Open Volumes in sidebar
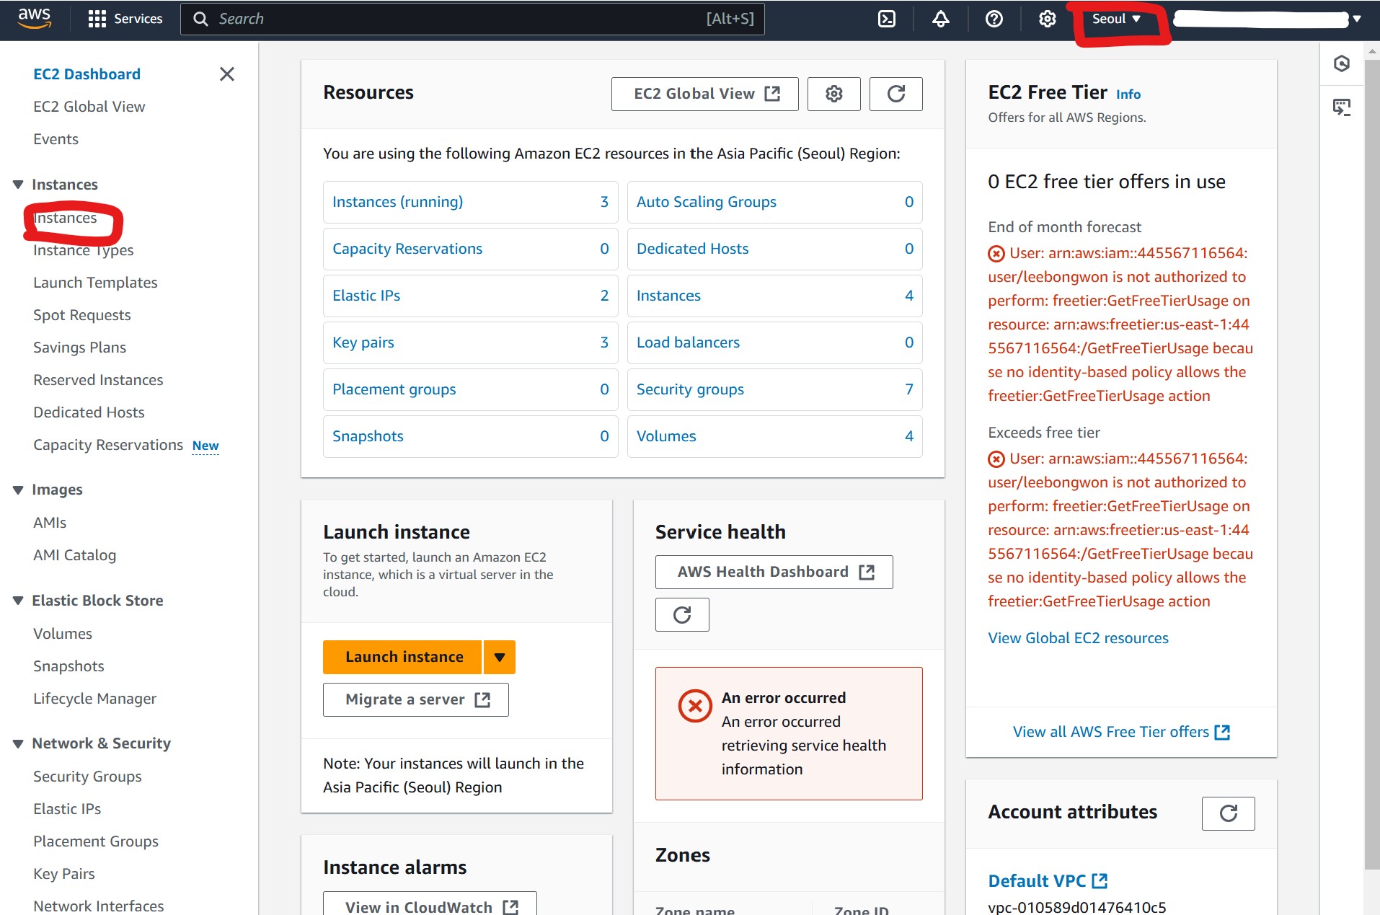 [63, 634]
